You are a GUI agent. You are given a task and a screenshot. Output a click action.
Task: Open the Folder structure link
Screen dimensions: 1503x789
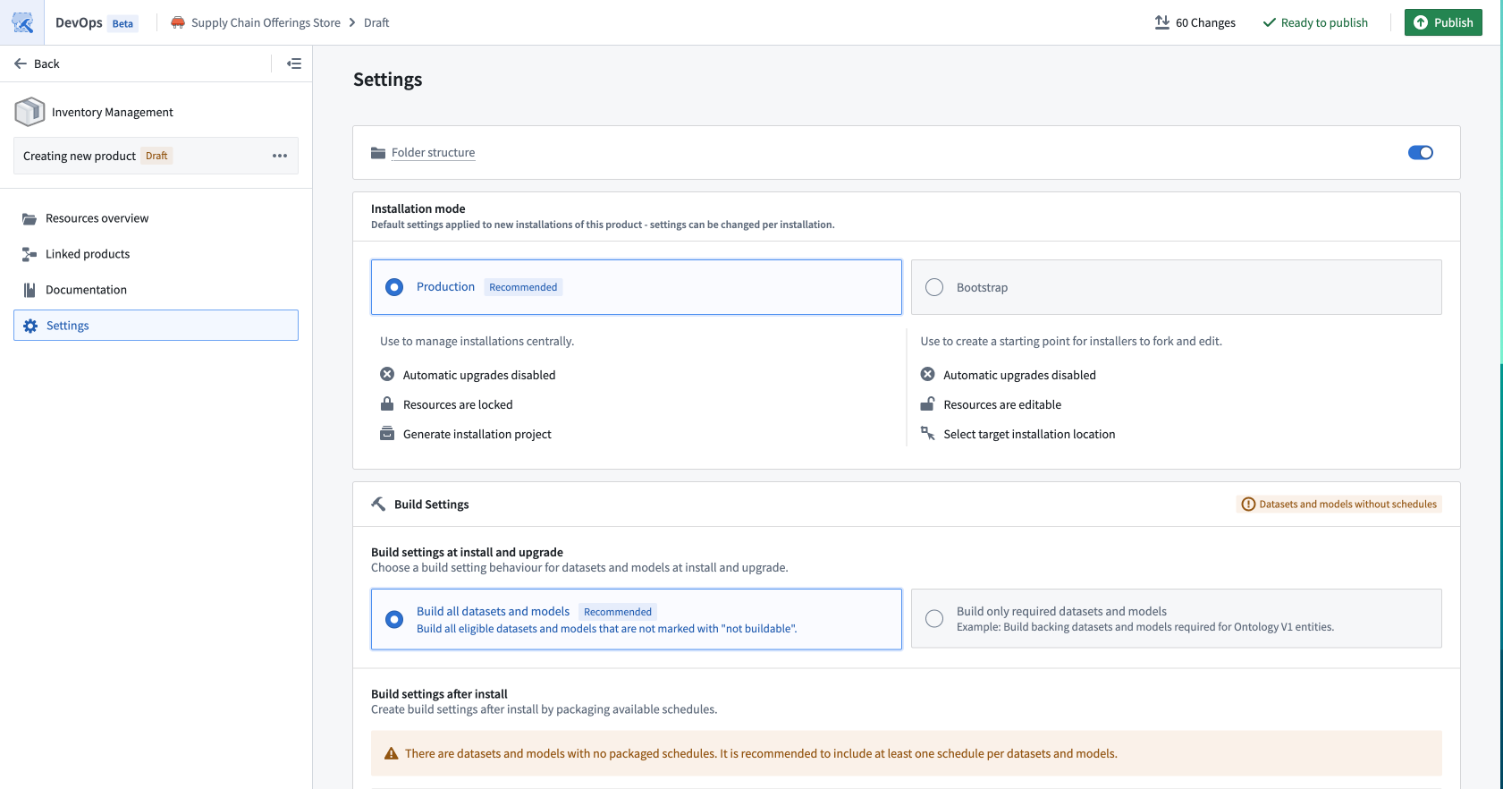pyautogui.click(x=433, y=153)
